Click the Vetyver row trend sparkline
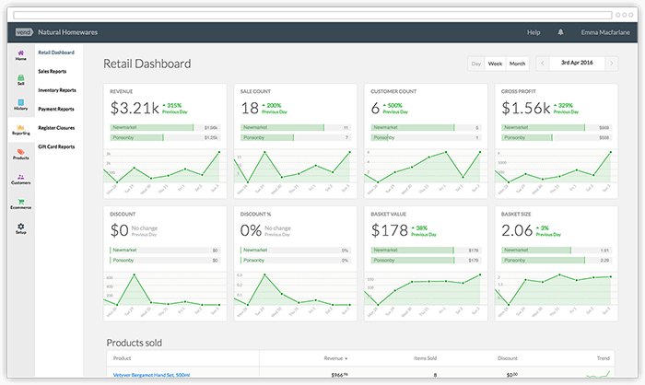645x385 pixels. 598,373
